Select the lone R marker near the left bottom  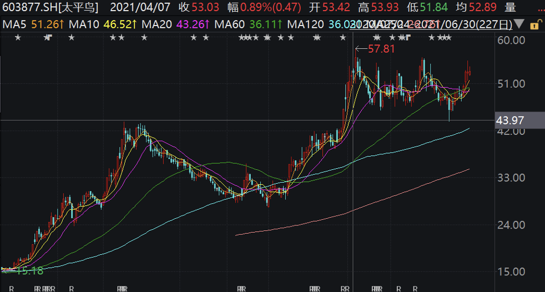point(71,289)
